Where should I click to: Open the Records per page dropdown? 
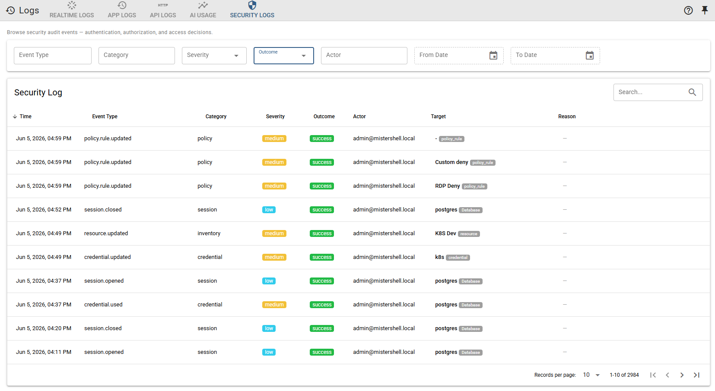591,375
